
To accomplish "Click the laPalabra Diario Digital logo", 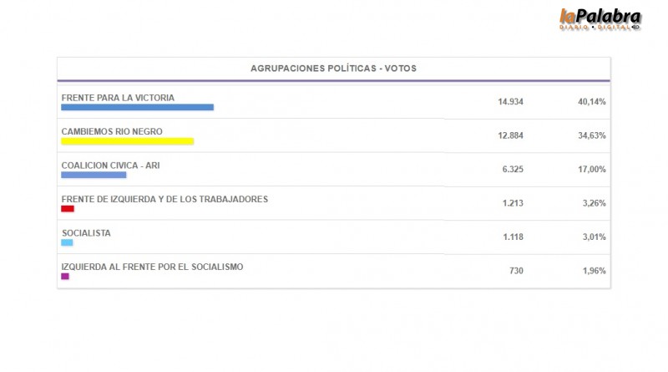I will [599, 19].
